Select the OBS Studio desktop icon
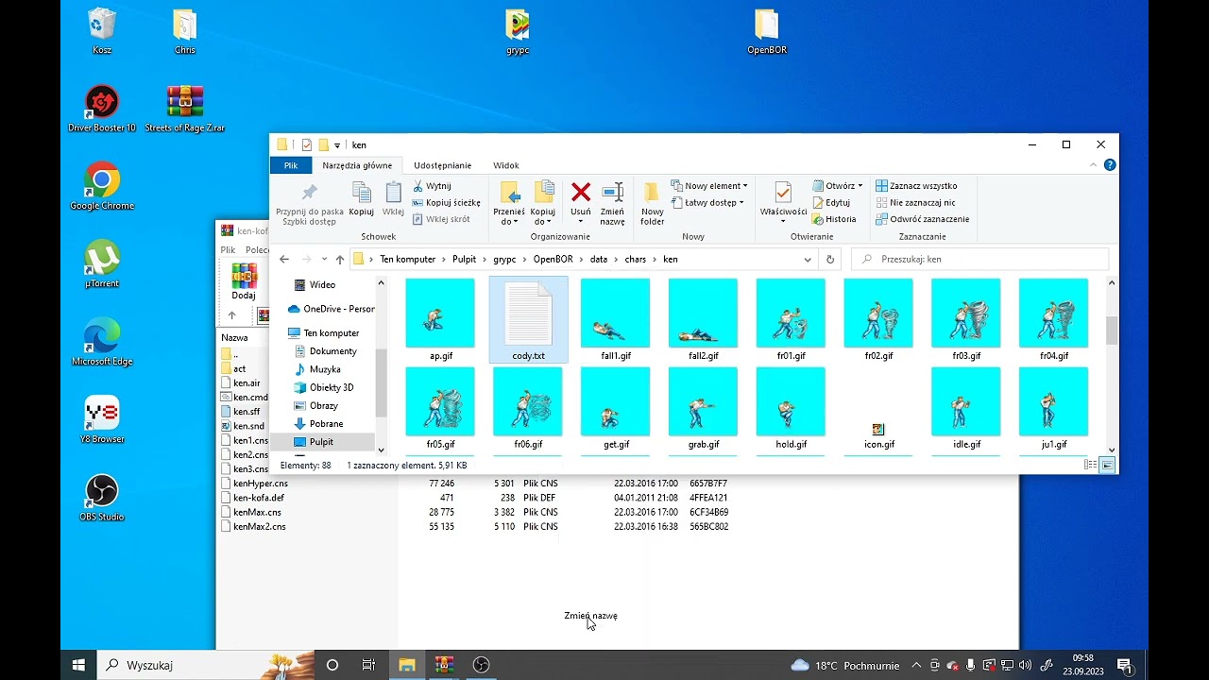1209x680 pixels. pyautogui.click(x=102, y=498)
